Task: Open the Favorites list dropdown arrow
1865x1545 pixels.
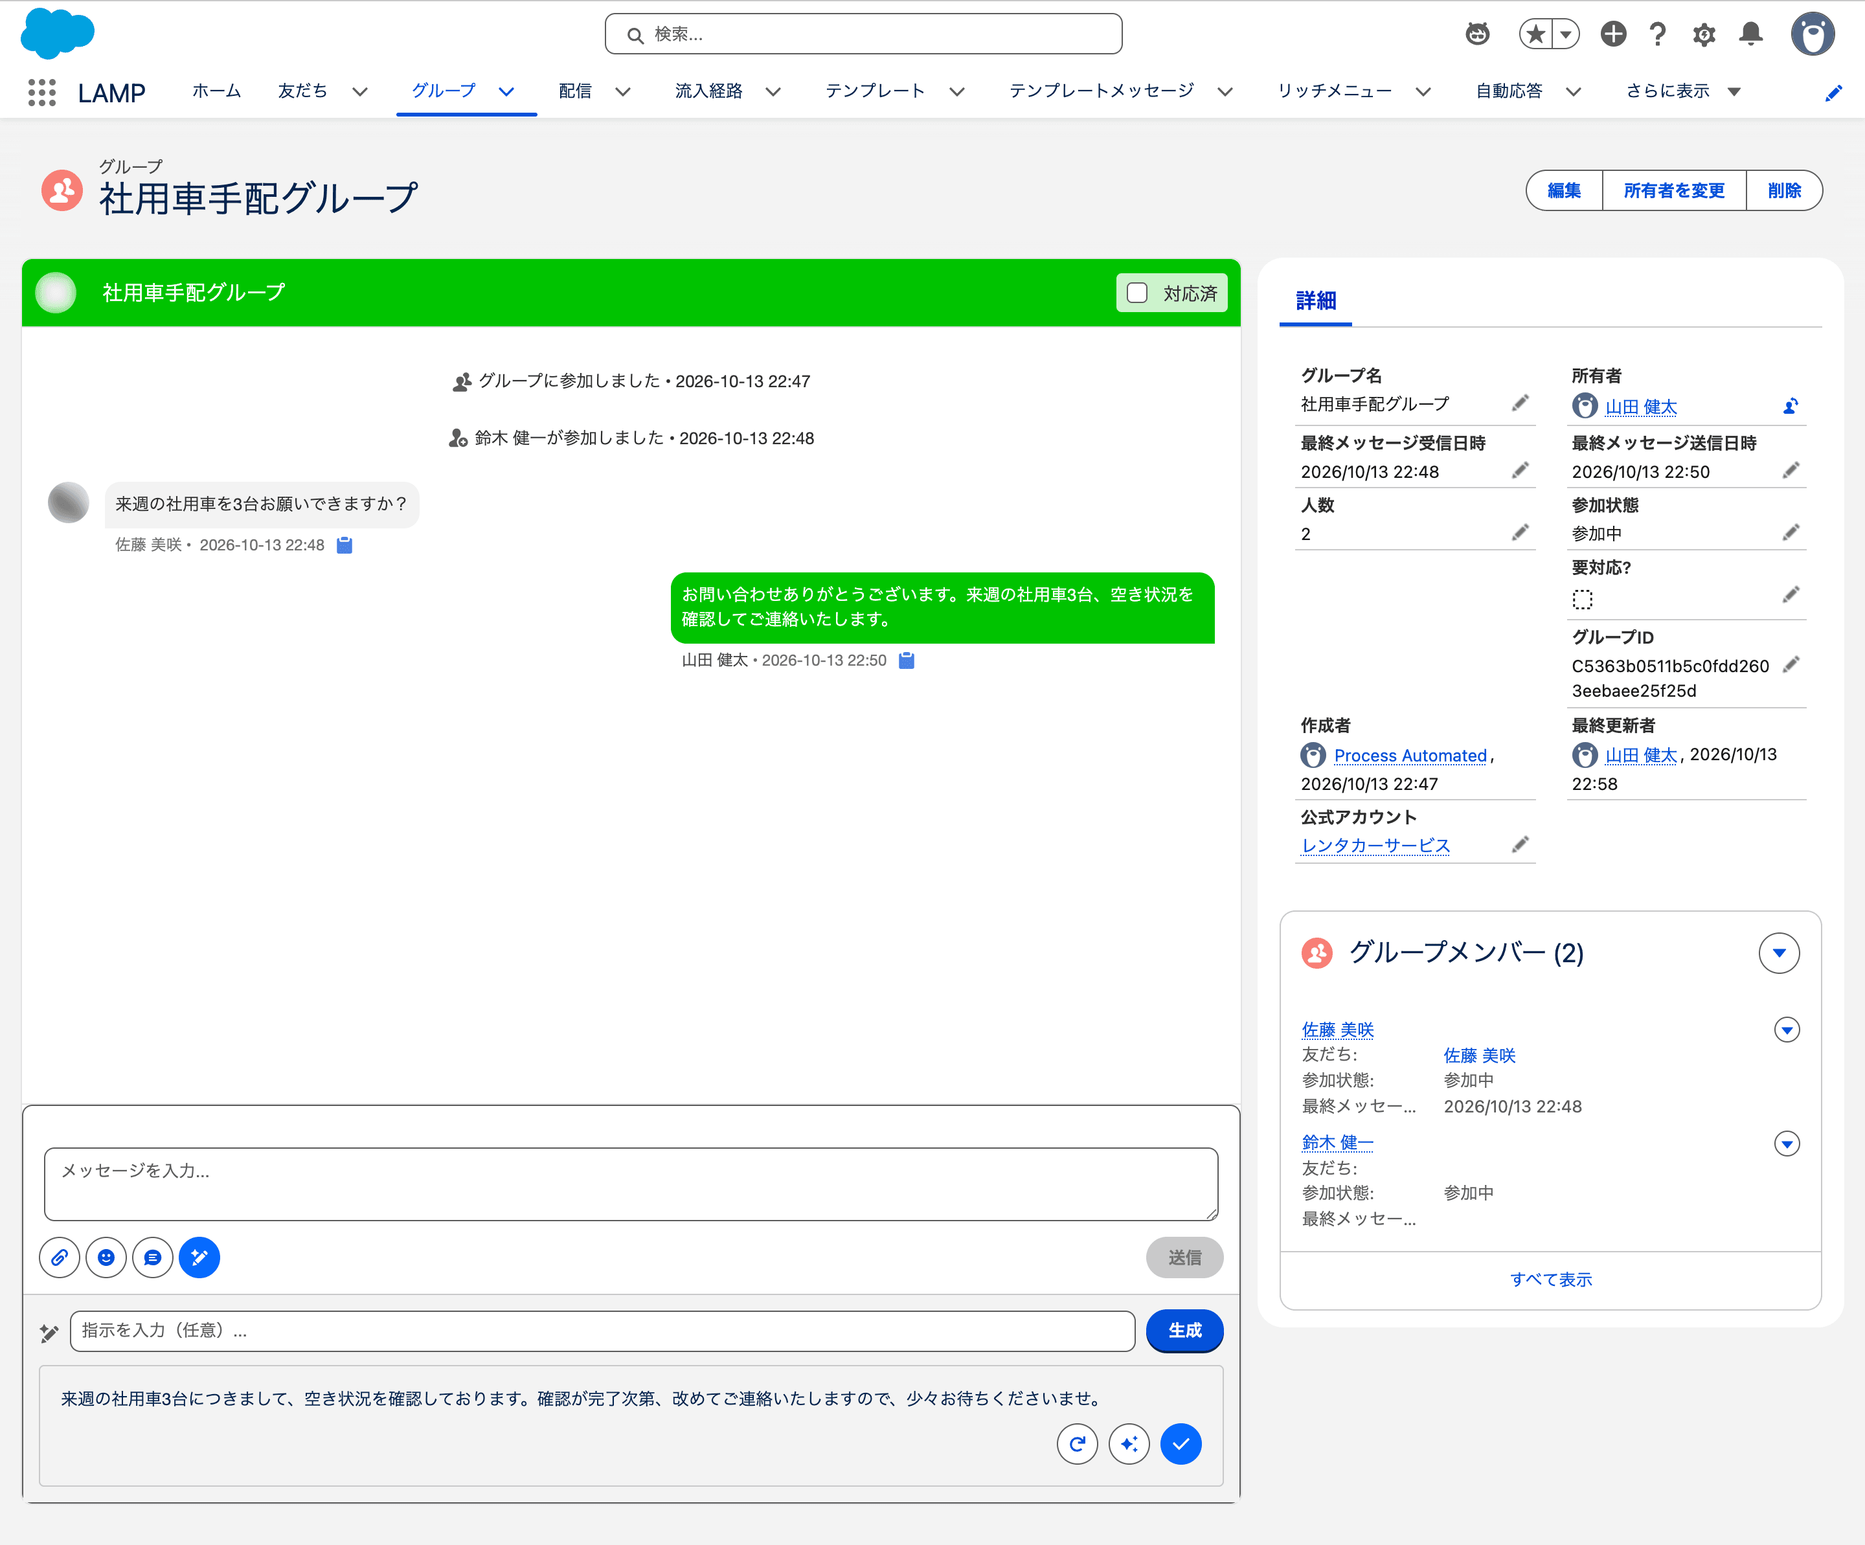Action: pyautogui.click(x=1566, y=34)
